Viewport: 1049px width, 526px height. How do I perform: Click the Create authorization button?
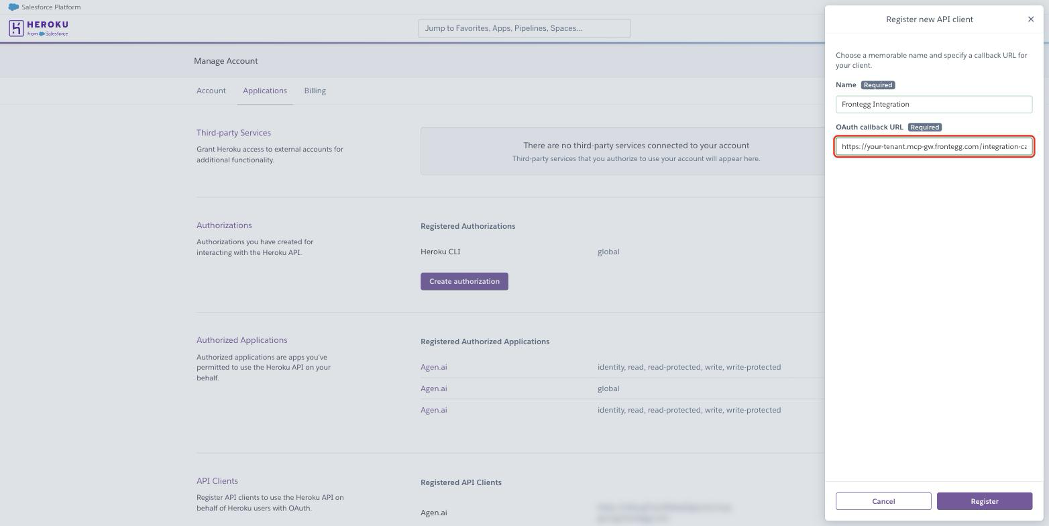464,281
